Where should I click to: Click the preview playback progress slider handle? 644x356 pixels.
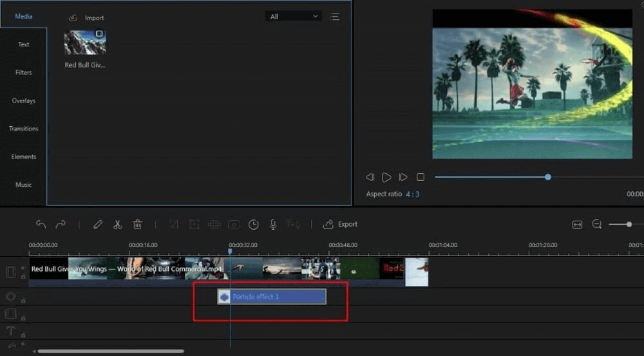(x=548, y=177)
